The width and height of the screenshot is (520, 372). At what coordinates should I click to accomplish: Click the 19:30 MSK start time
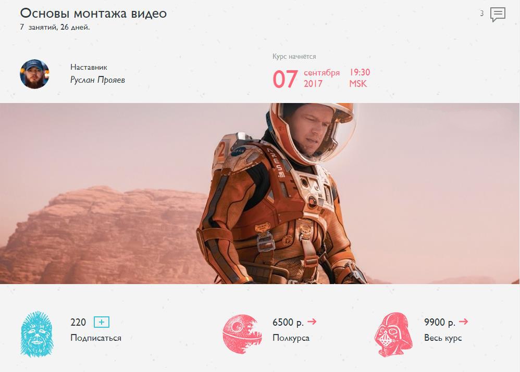click(x=360, y=78)
